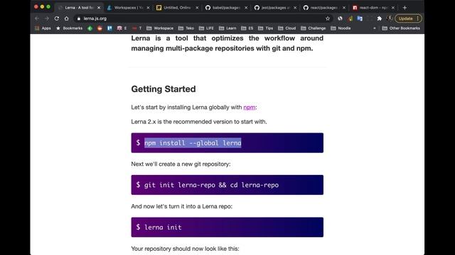Open the Other Bookmarks folder

coord(401,28)
